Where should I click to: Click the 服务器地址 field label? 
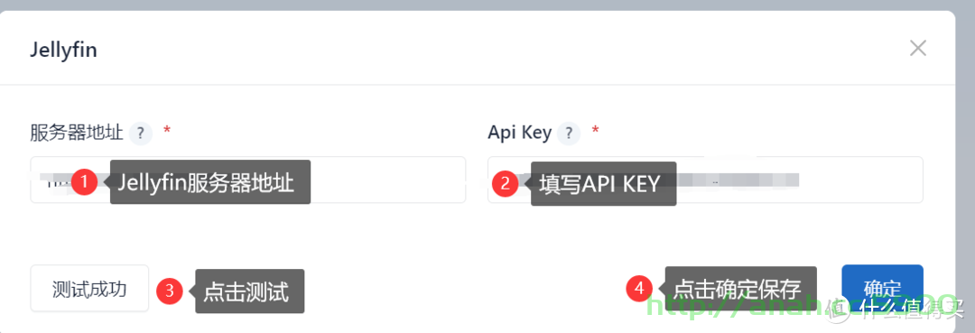pyautogui.click(x=77, y=133)
